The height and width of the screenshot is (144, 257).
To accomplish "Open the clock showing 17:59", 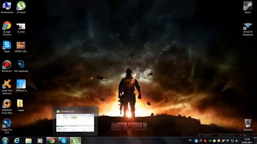I will tap(247, 141).
